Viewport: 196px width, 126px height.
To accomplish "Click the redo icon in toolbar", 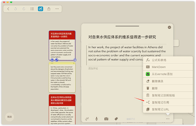I will [x=24, y=9].
